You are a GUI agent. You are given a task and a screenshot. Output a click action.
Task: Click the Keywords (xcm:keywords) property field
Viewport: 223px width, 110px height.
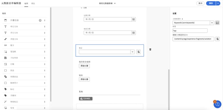[x=191, y=23]
